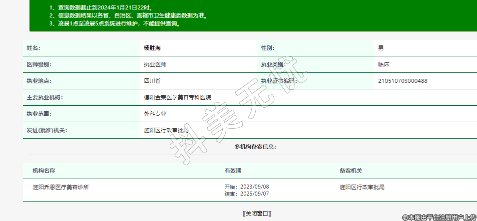Click the 执业证书编码 label
Image resolution: width=477 pixels, height=221 pixels.
(278, 81)
